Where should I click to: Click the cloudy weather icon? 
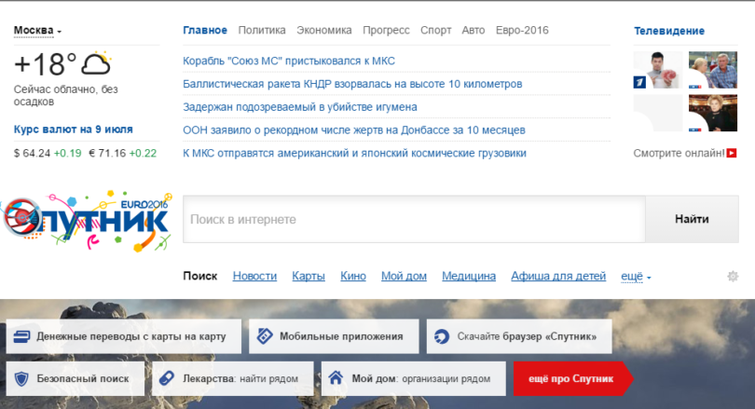[96, 63]
